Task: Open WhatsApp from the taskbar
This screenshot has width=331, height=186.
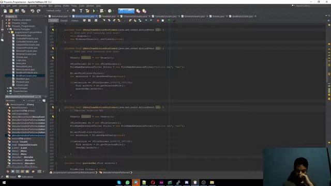Action: click(x=128, y=182)
